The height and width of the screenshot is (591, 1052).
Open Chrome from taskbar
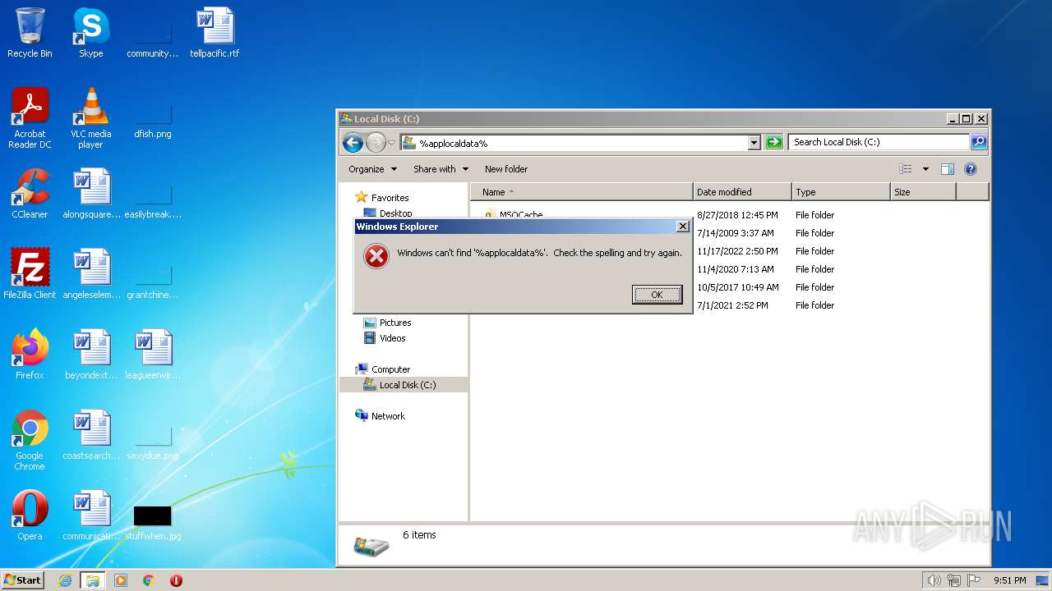[149, 580]
